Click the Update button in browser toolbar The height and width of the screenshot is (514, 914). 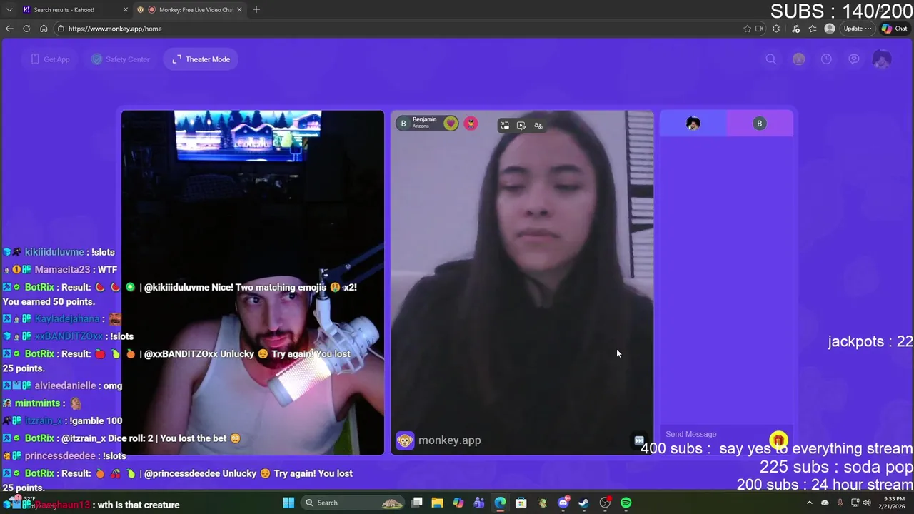[858, 29]
